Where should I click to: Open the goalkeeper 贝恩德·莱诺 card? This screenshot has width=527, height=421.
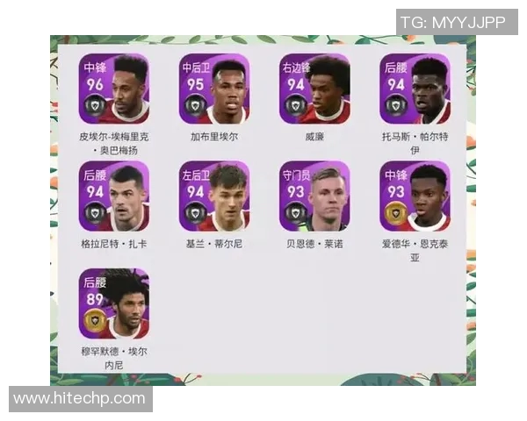pyautogui.click(x=314, y=196)
